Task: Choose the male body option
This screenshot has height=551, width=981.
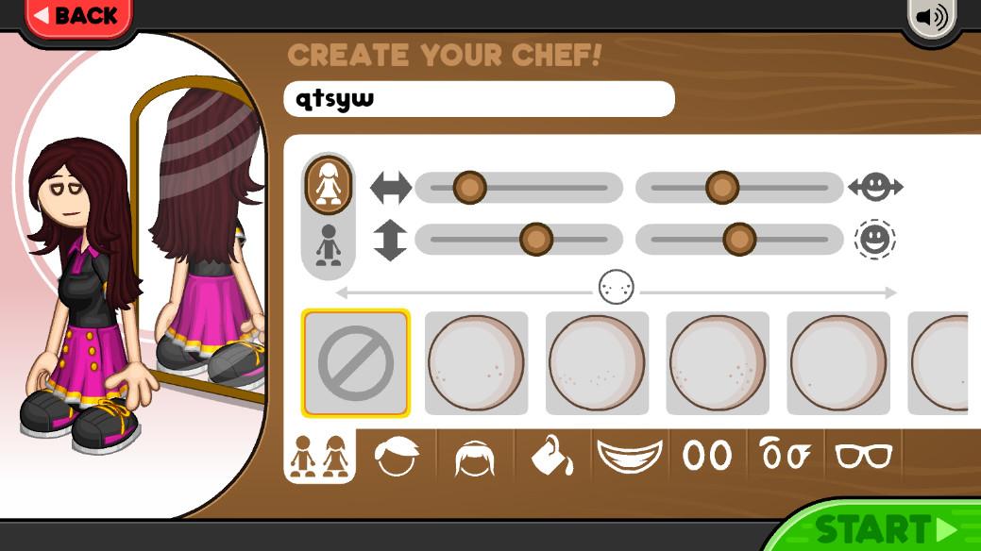Action: click(329, 245)
